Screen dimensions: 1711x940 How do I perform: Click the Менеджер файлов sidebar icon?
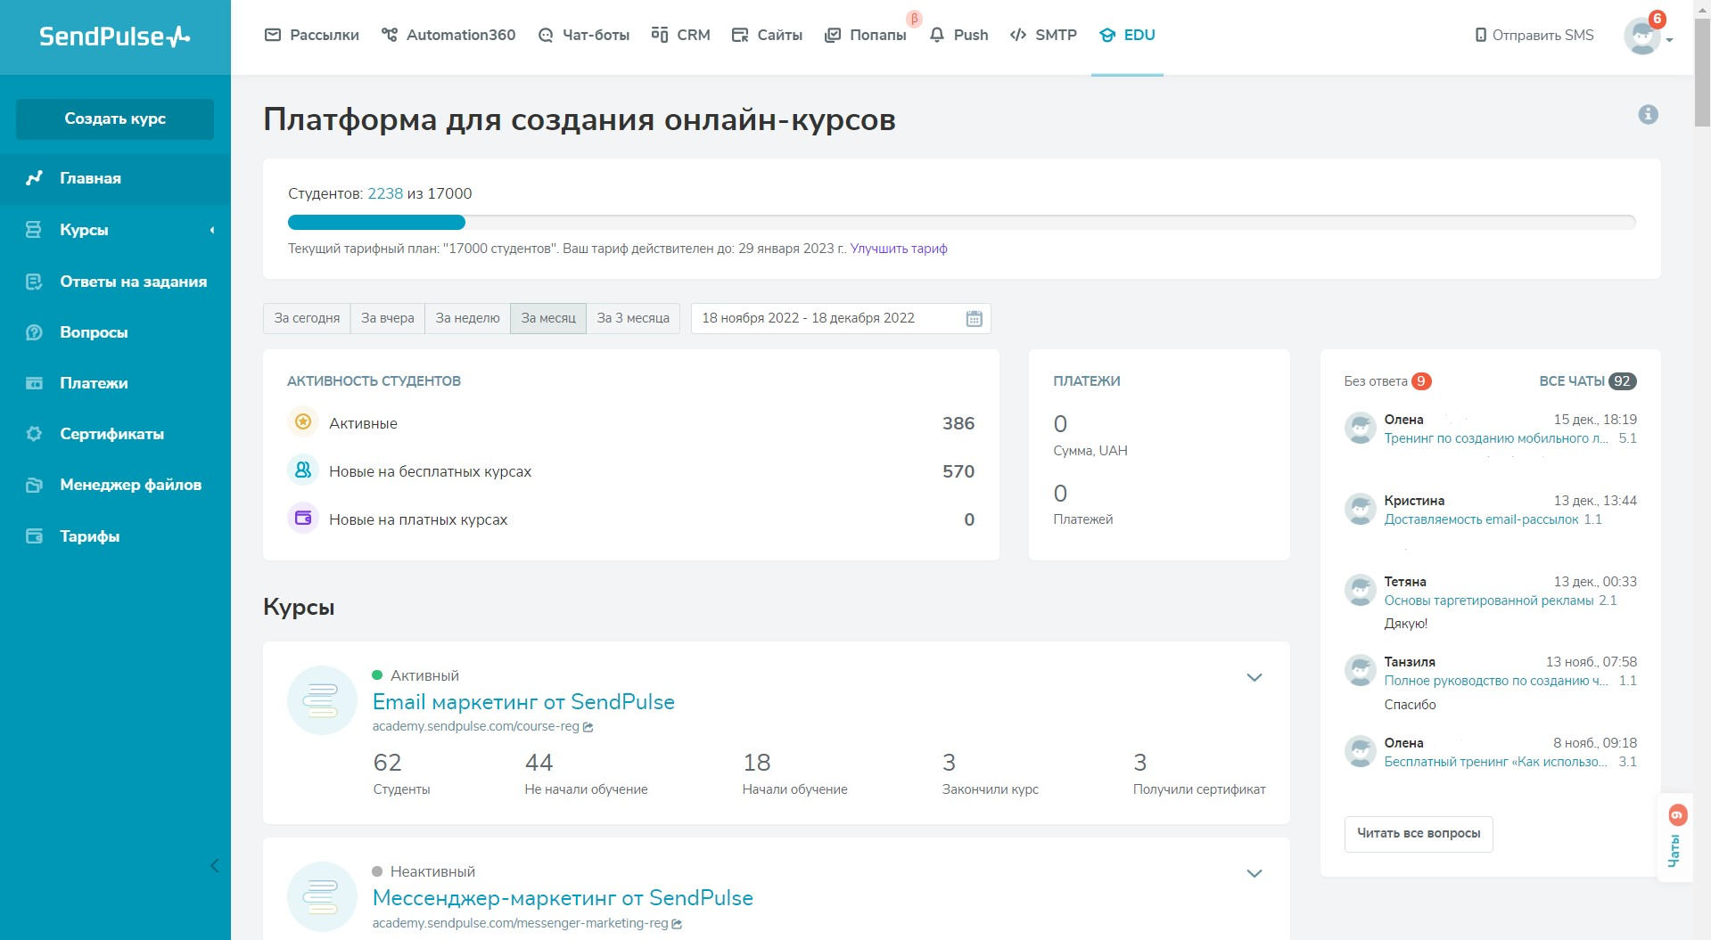pyautogui.click(x=34, y=485)
